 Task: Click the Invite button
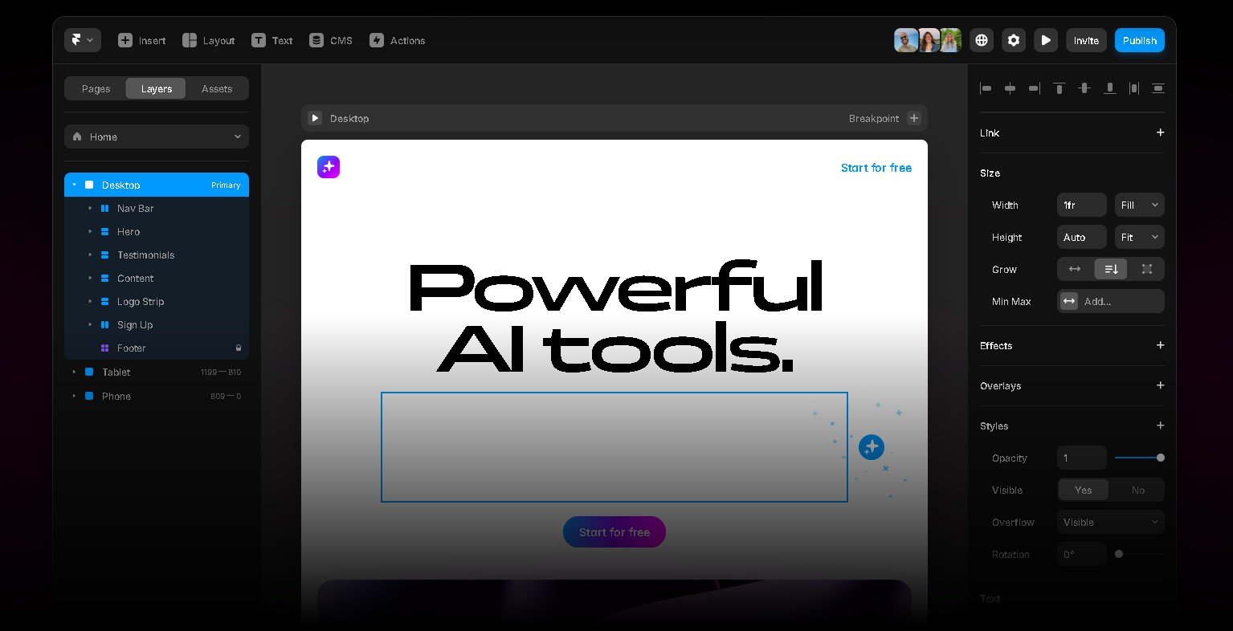(x=1086, y=40)
